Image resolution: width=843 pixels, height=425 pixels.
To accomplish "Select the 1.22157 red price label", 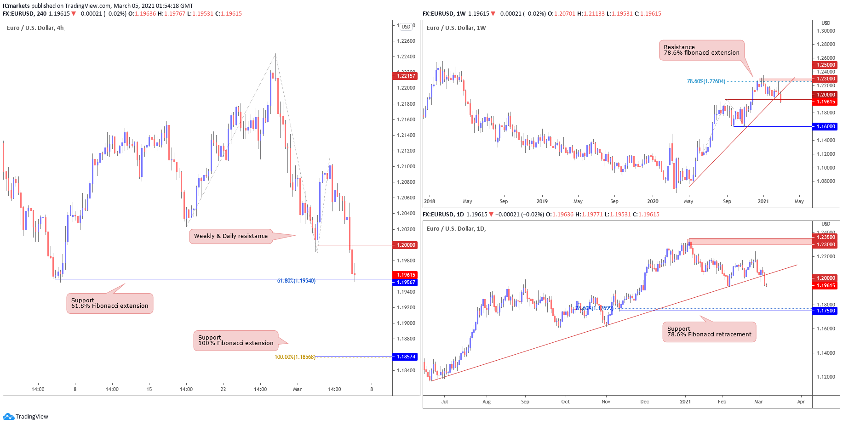I will pos(405,76).
